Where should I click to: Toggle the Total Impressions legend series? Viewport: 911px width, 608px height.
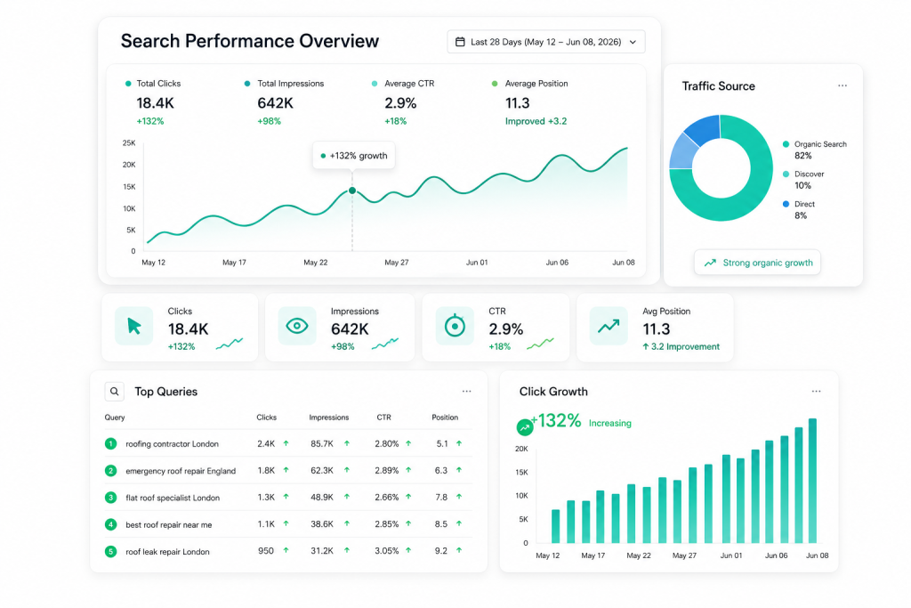coord(284,84)
